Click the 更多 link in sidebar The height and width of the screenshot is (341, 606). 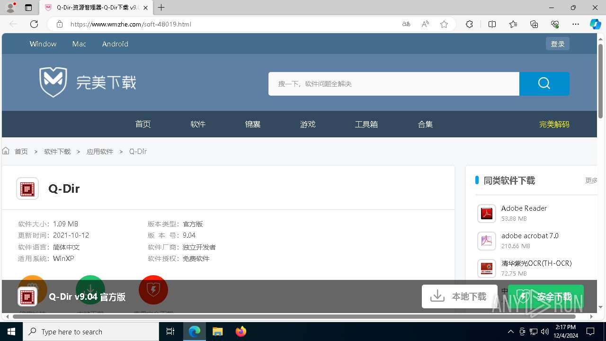pos(591,180)
